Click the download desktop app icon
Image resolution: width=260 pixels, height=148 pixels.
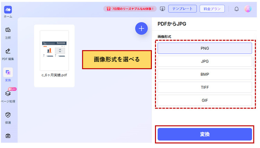pyautogui.click(x=162, y=9)
